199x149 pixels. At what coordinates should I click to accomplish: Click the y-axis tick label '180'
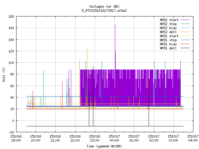point(11,16)
